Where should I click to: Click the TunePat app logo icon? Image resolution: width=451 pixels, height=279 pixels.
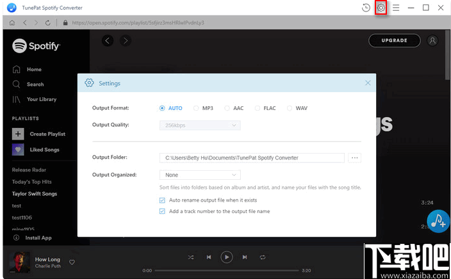12,8
